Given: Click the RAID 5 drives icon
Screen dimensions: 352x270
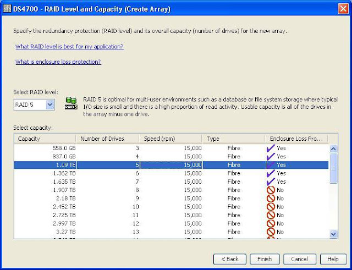Looking at the screenshot, I should coord(71,103).
